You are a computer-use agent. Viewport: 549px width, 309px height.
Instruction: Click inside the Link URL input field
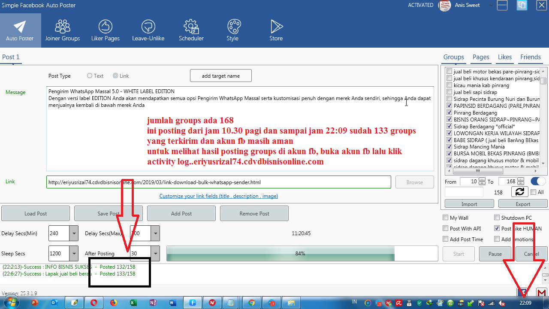219,182
